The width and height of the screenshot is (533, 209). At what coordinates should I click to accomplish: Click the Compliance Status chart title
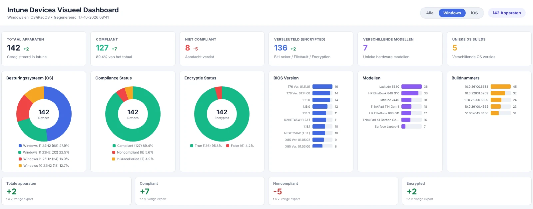coord(114,78)
